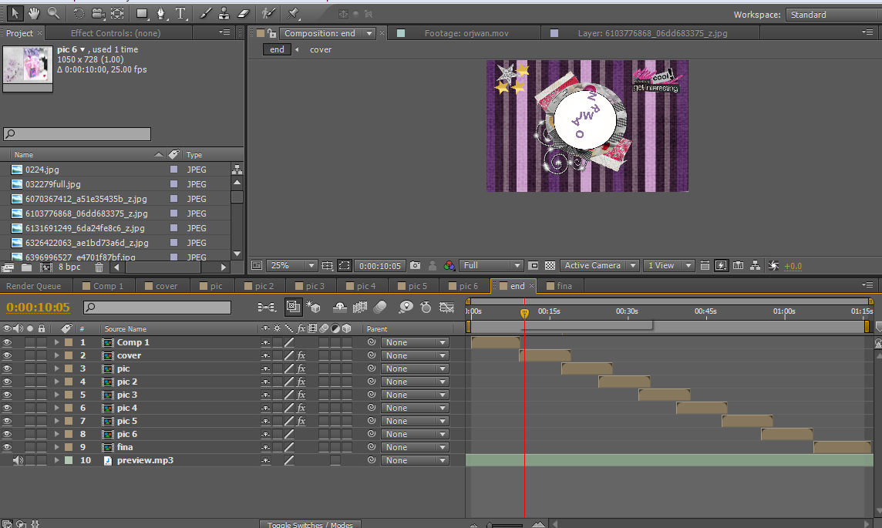Click the 8 bpc color depth button
The height and width of the screenshot is (528, 882).
pos(69,267)
